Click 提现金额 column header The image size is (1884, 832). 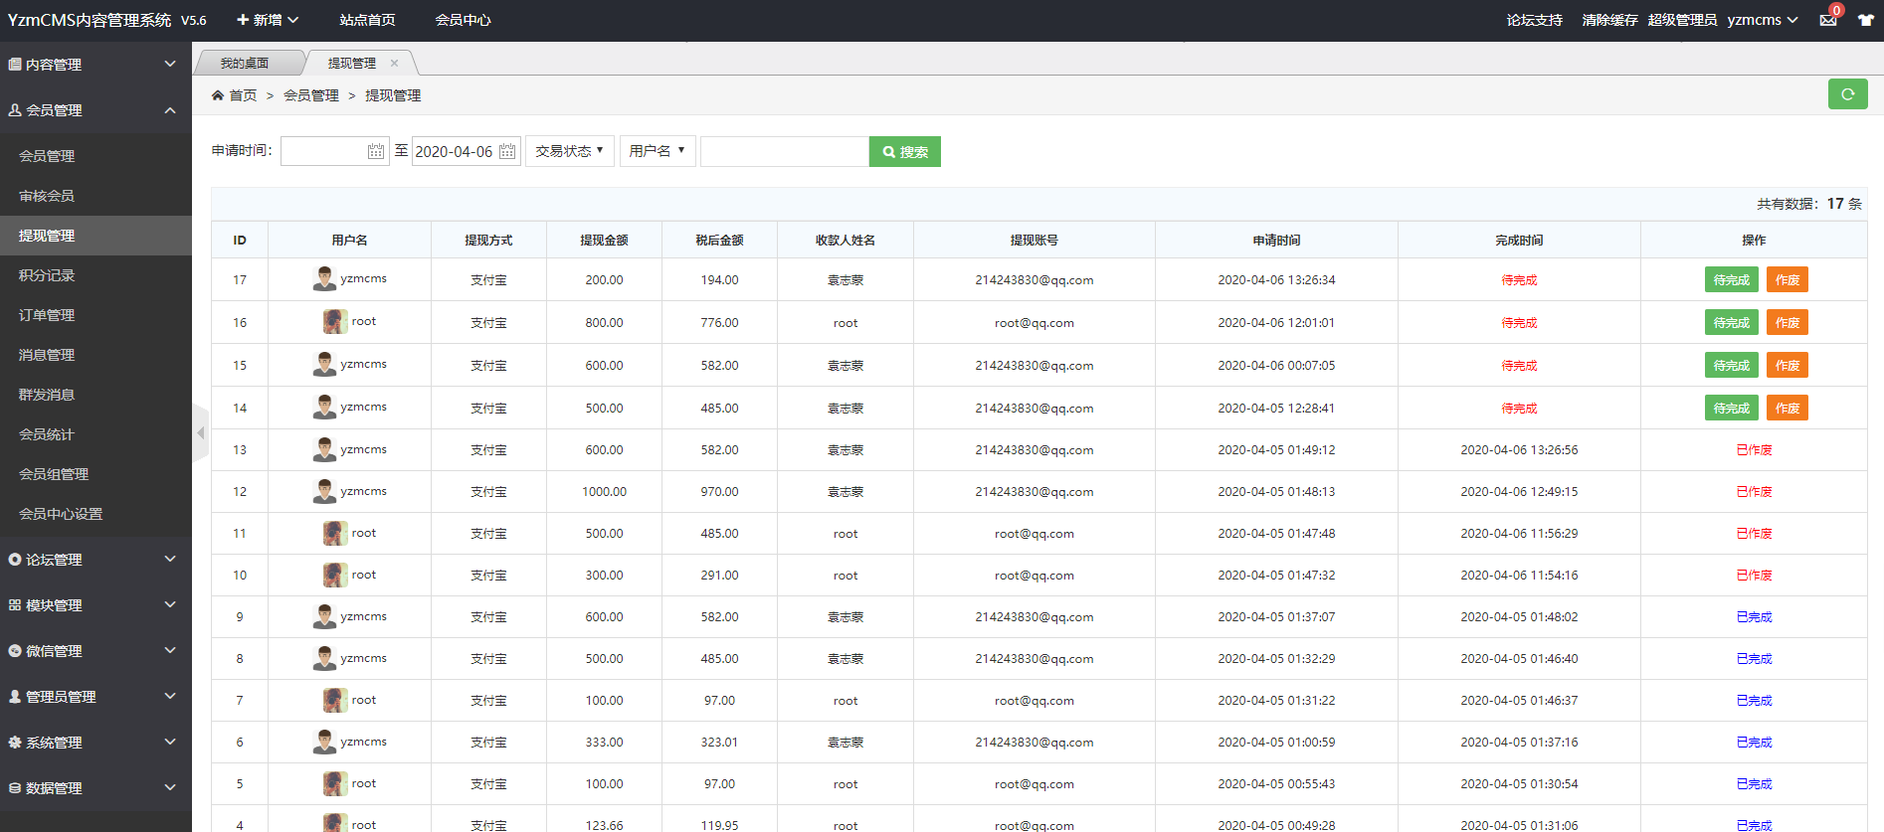[x=604, y=240]
